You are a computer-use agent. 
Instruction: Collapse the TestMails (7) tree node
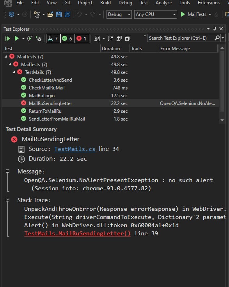click(x=14, y=72)
